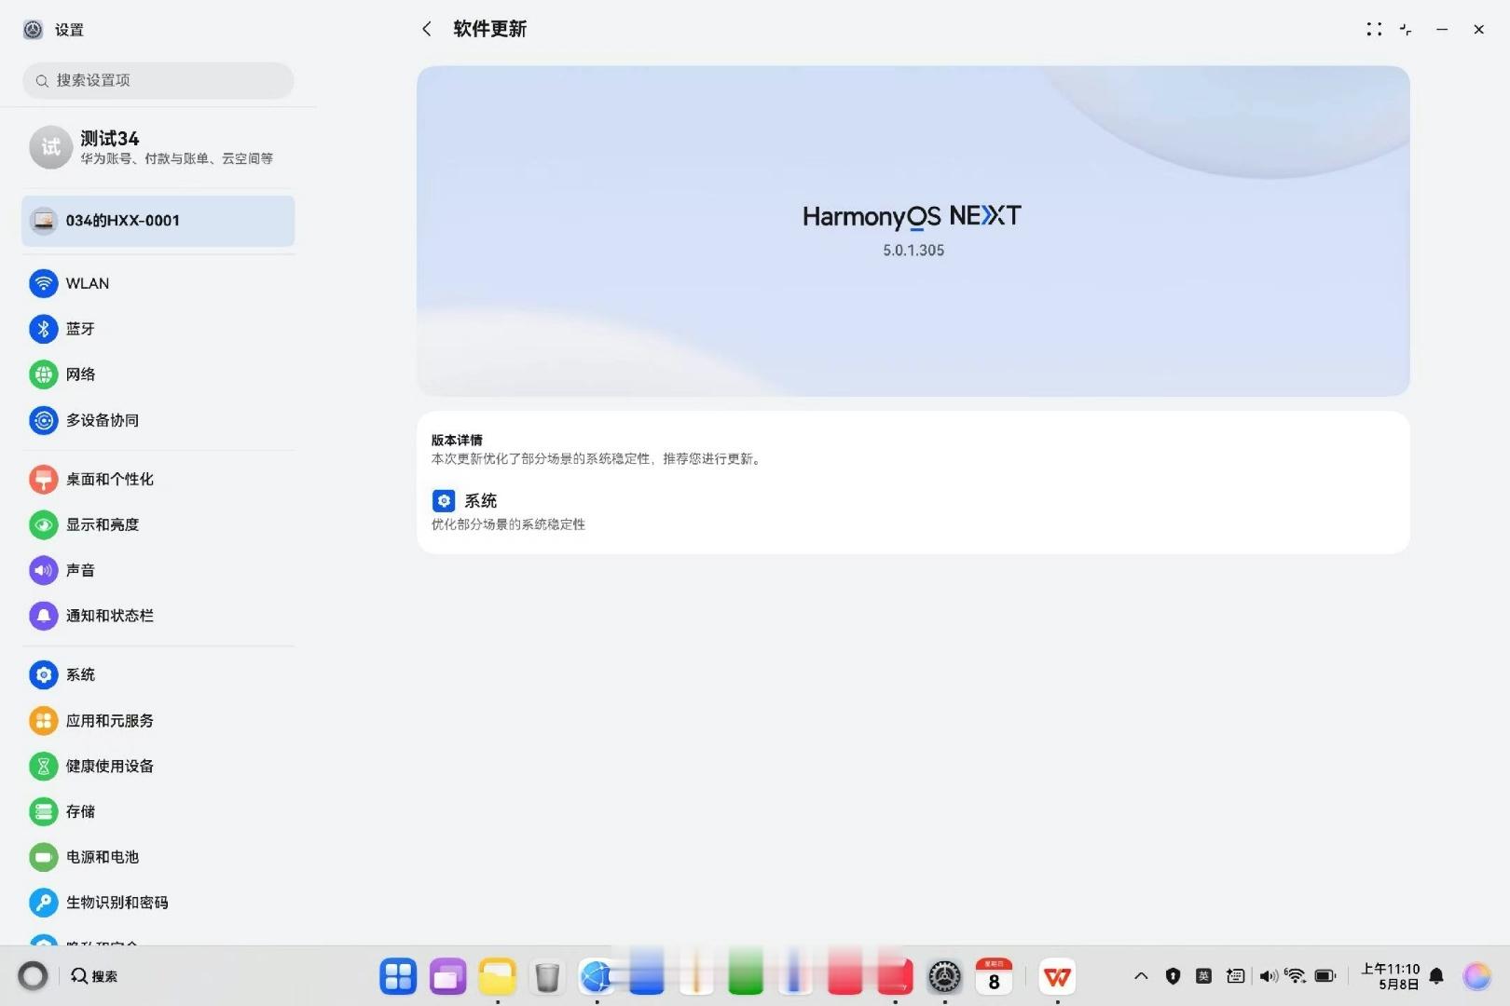Screen dimensions: 1510x1006
Task: Launch WPS Office from the dock
Action: click(x=1057, y=976)
